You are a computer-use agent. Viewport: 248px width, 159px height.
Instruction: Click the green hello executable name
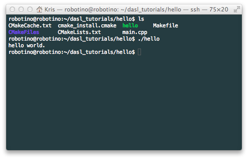pos(130,26)
